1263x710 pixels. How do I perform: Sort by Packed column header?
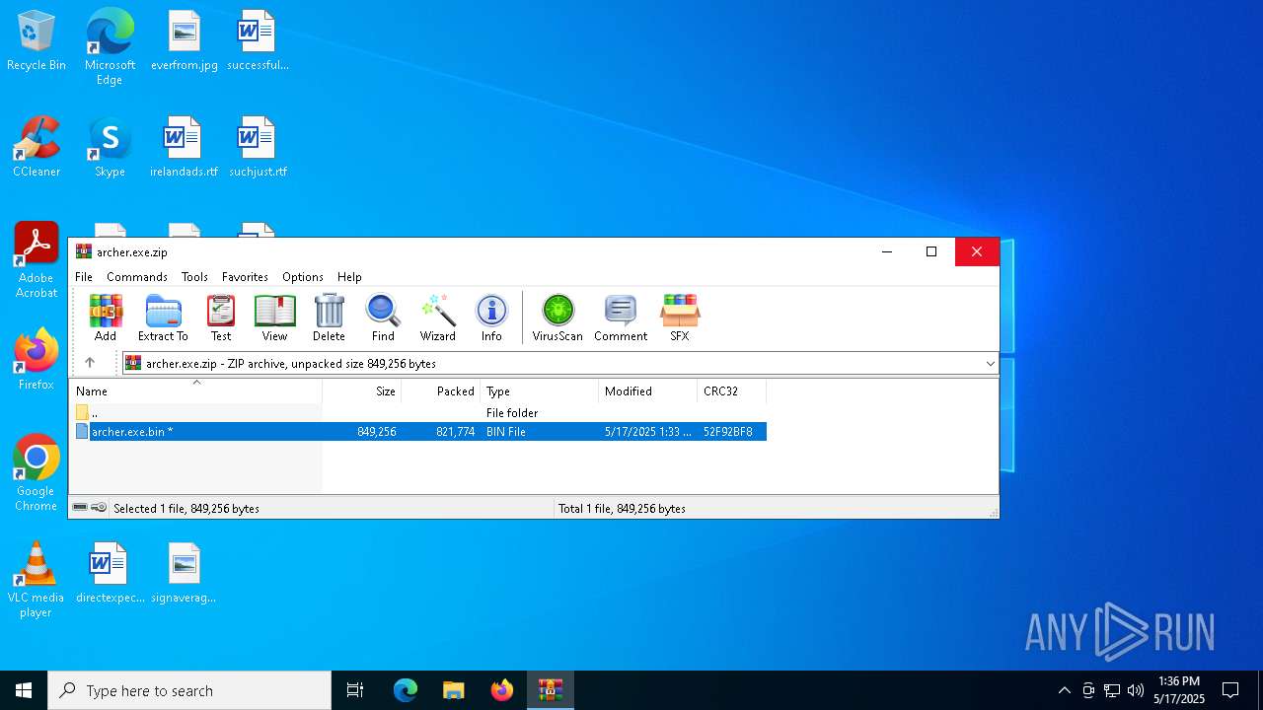coord(440,391)
